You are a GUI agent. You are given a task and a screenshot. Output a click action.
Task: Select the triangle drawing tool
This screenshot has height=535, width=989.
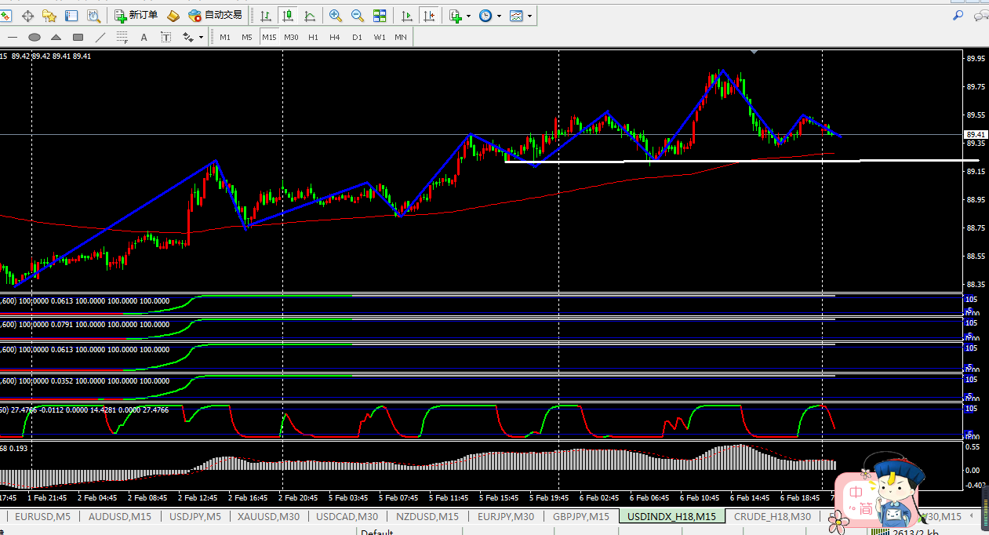(x=56, y=37)
